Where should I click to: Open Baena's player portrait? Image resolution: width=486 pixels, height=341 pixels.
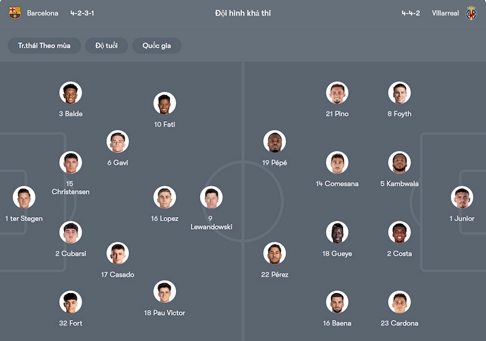[337, 302]
